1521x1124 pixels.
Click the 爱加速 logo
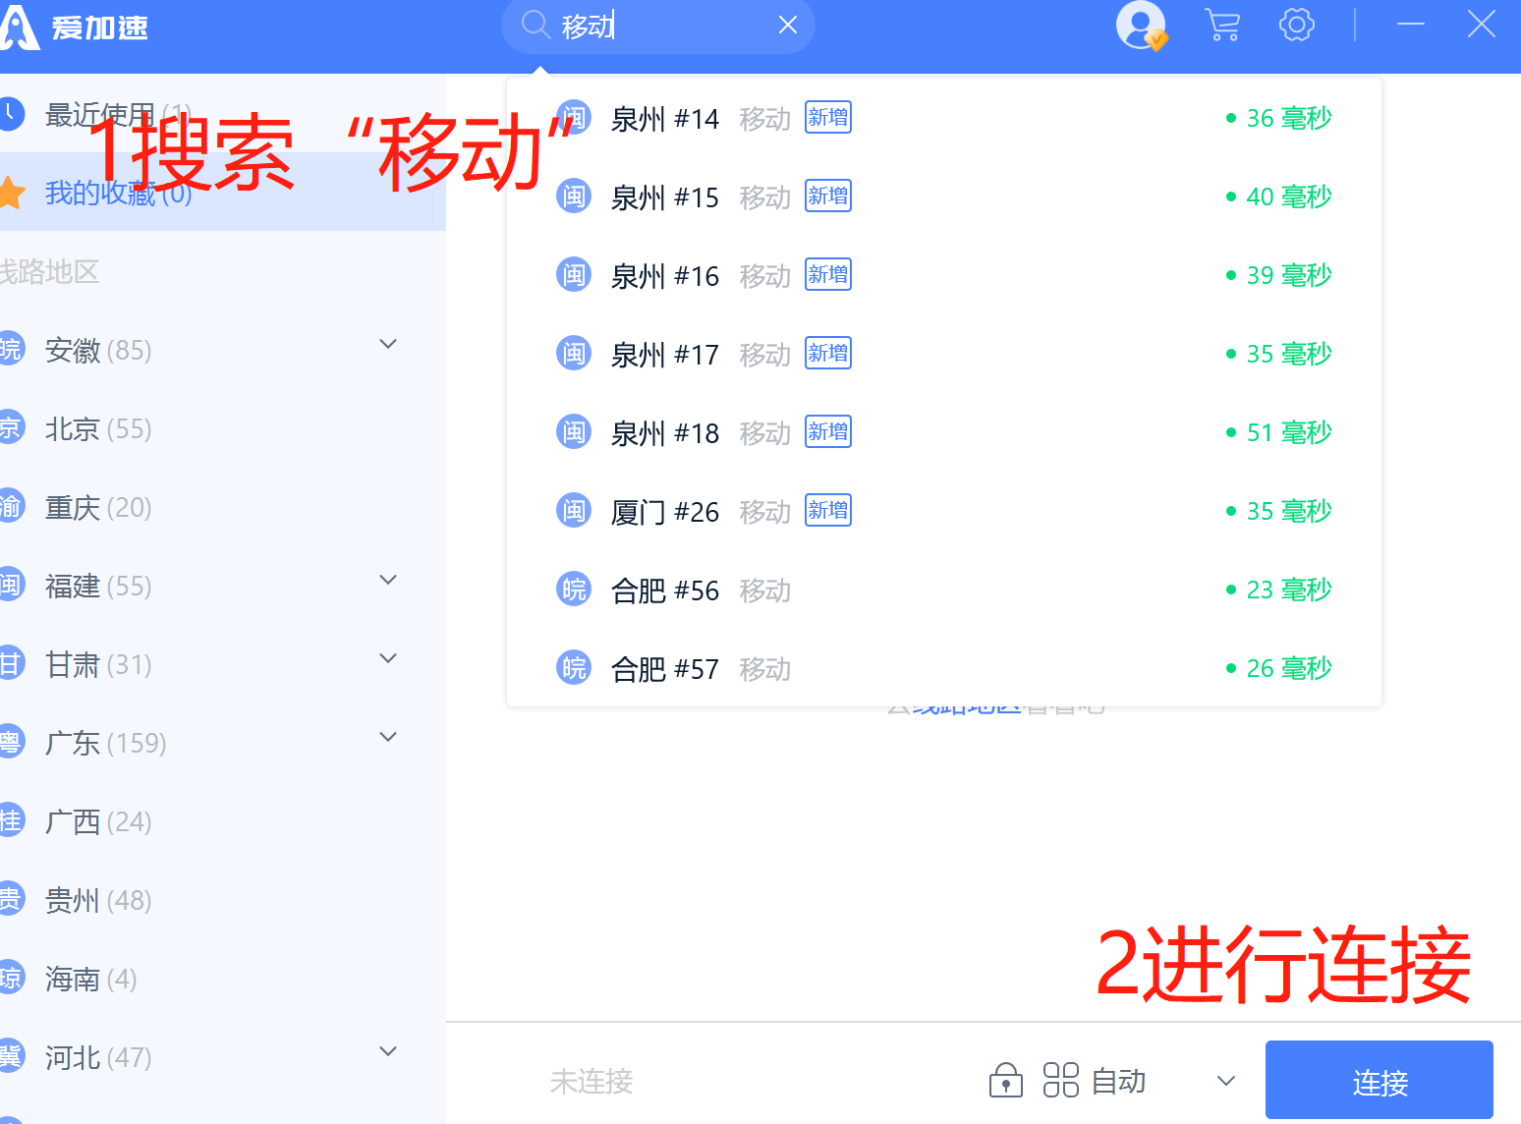click(75, 27)
